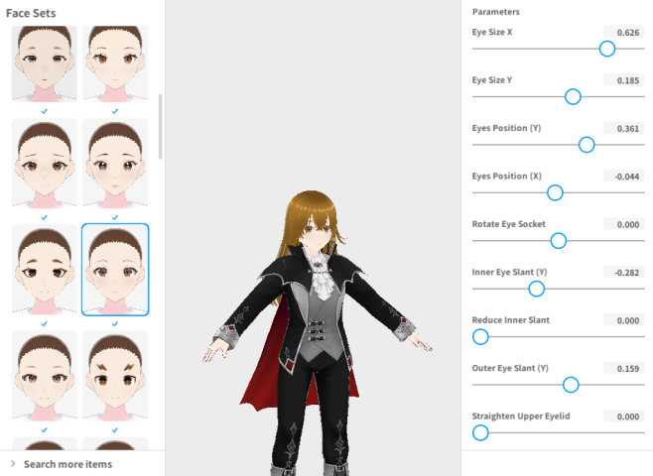This screenshot has height=476, width=653.
Task: Select the currently highlighted face set thumbnail
Action: coord(115,270)
